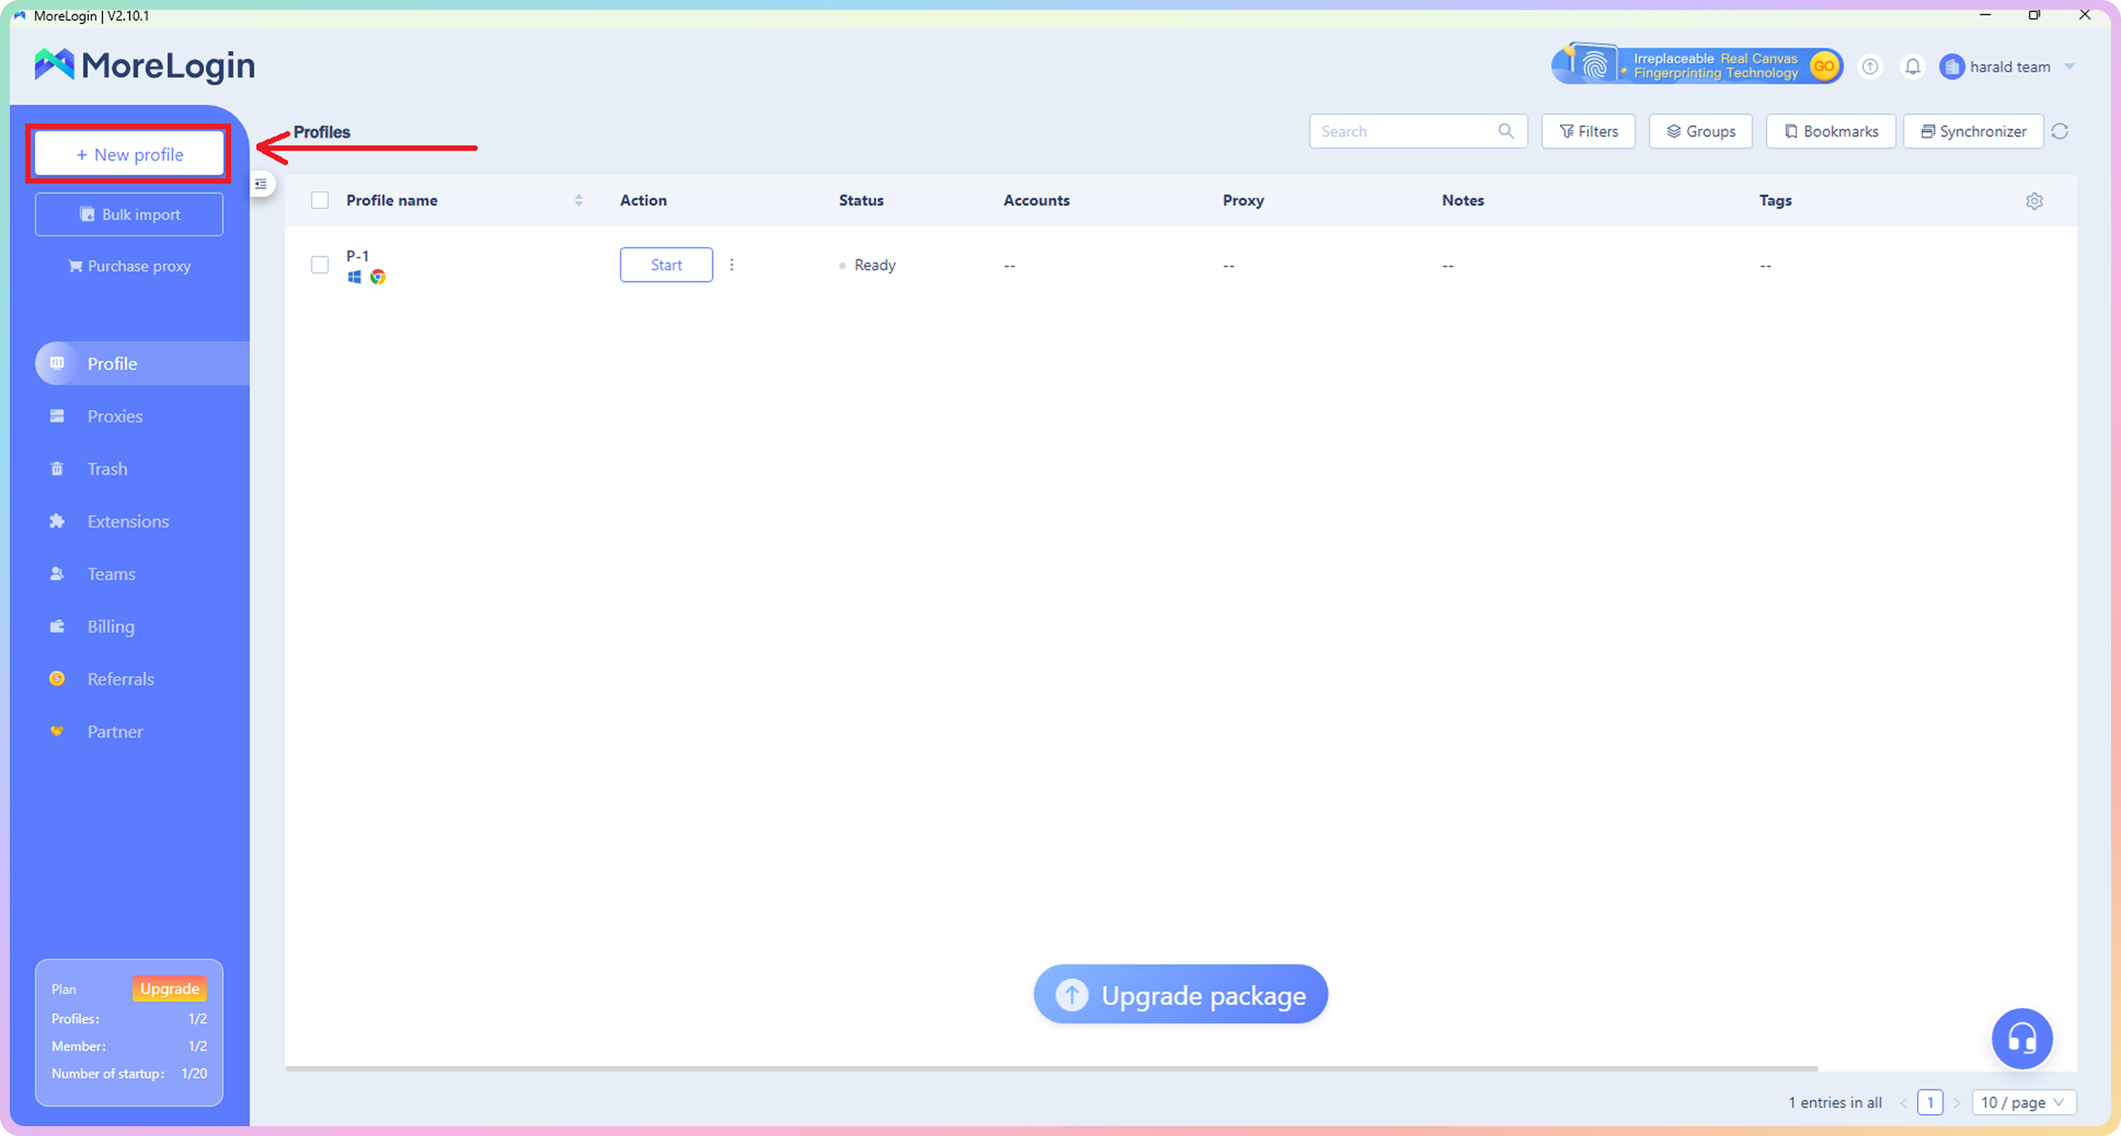Click the New profile button

[x=129, y=155]
